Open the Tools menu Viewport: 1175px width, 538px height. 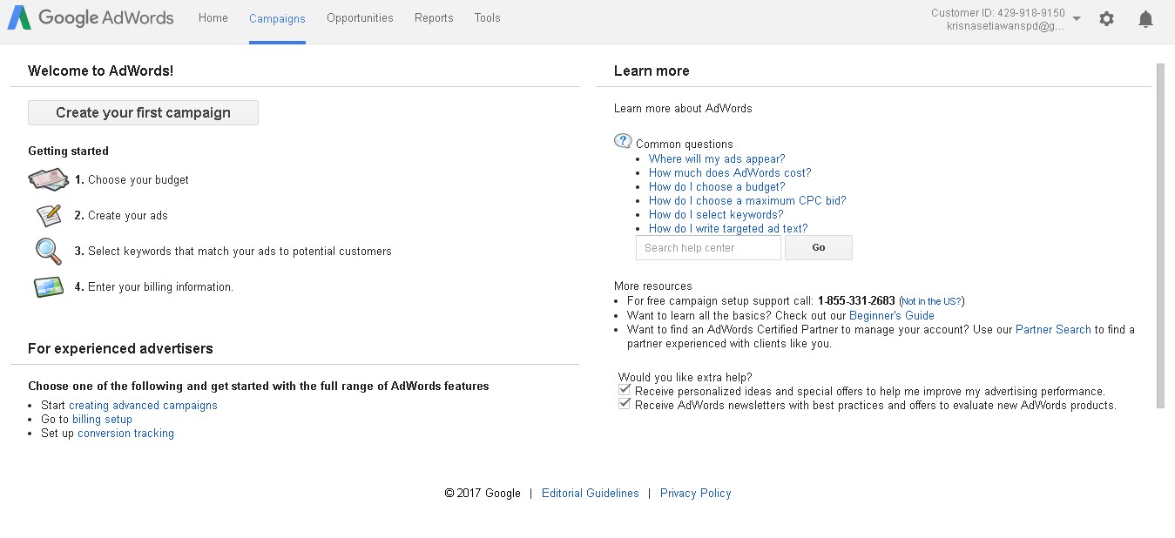point(488,18)
